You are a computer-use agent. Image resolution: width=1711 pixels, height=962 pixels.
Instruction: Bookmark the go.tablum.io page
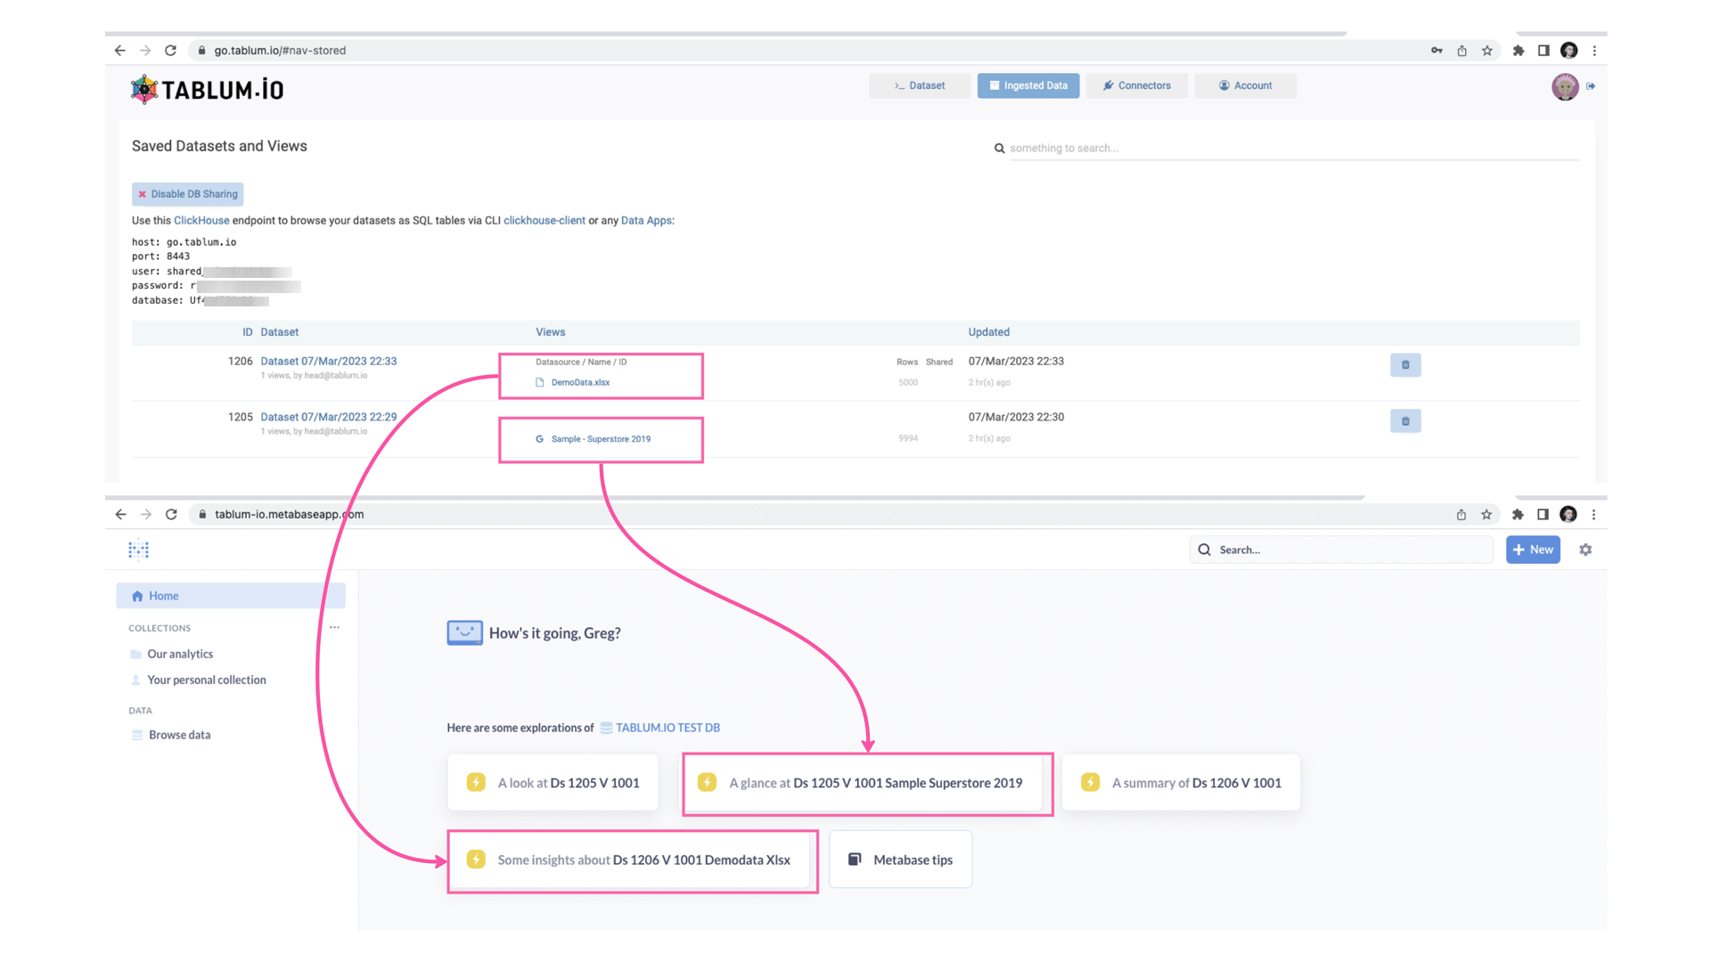pyautogui.click(x=1486, y=51)
